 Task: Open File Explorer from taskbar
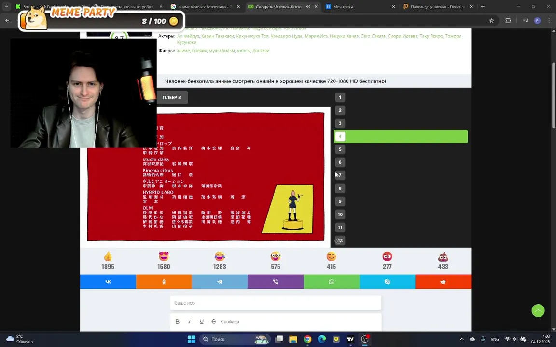(x=293, y=339)
